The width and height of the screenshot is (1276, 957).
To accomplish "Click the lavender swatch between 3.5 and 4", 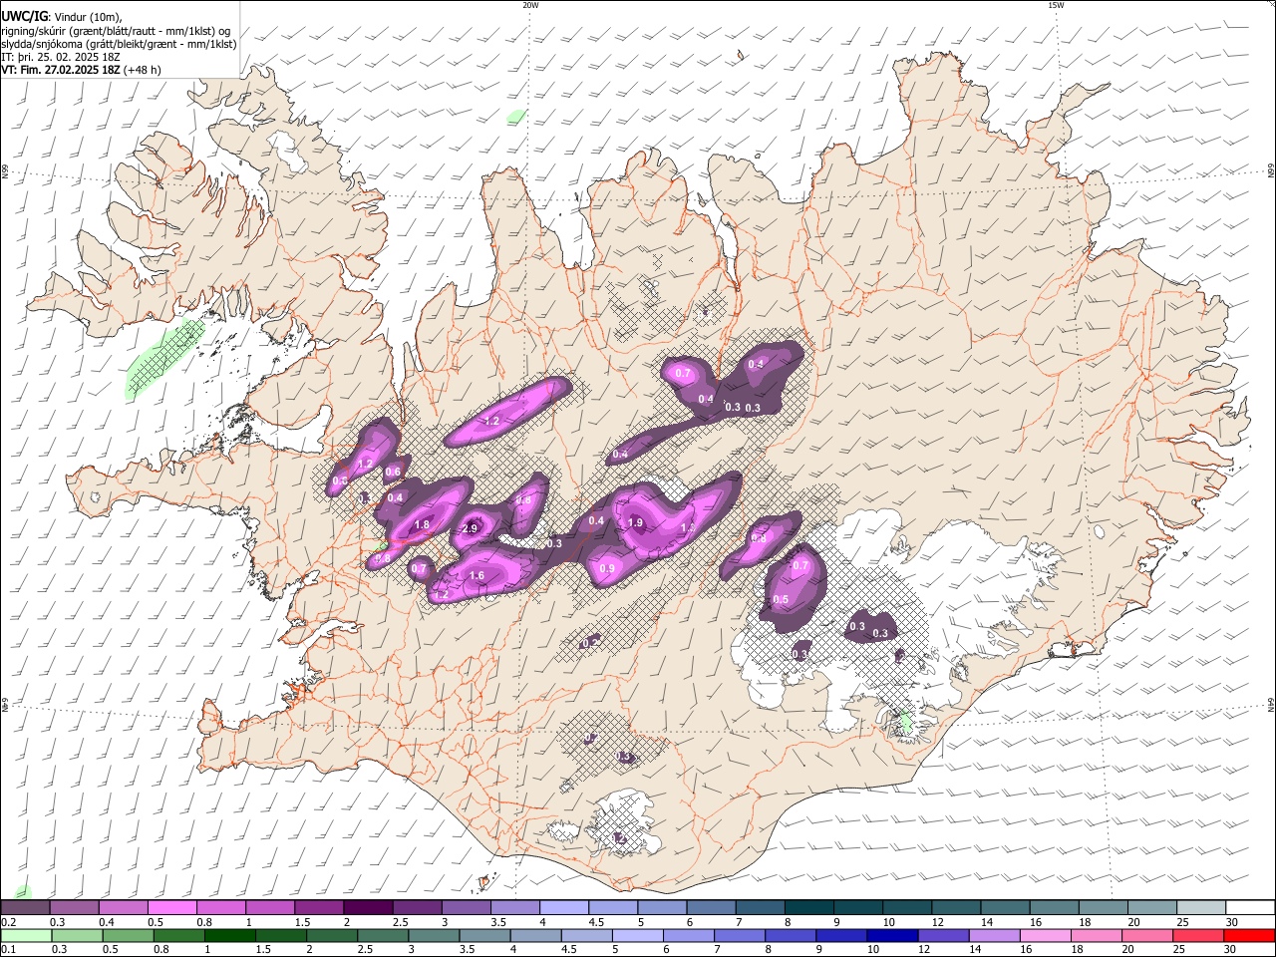I will (x=514, y=908).
